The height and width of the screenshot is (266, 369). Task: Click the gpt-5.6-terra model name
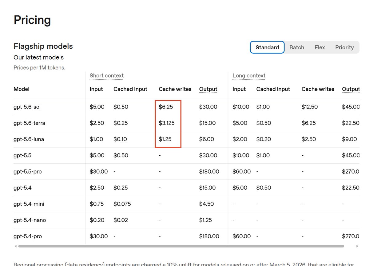coord(30,123)
